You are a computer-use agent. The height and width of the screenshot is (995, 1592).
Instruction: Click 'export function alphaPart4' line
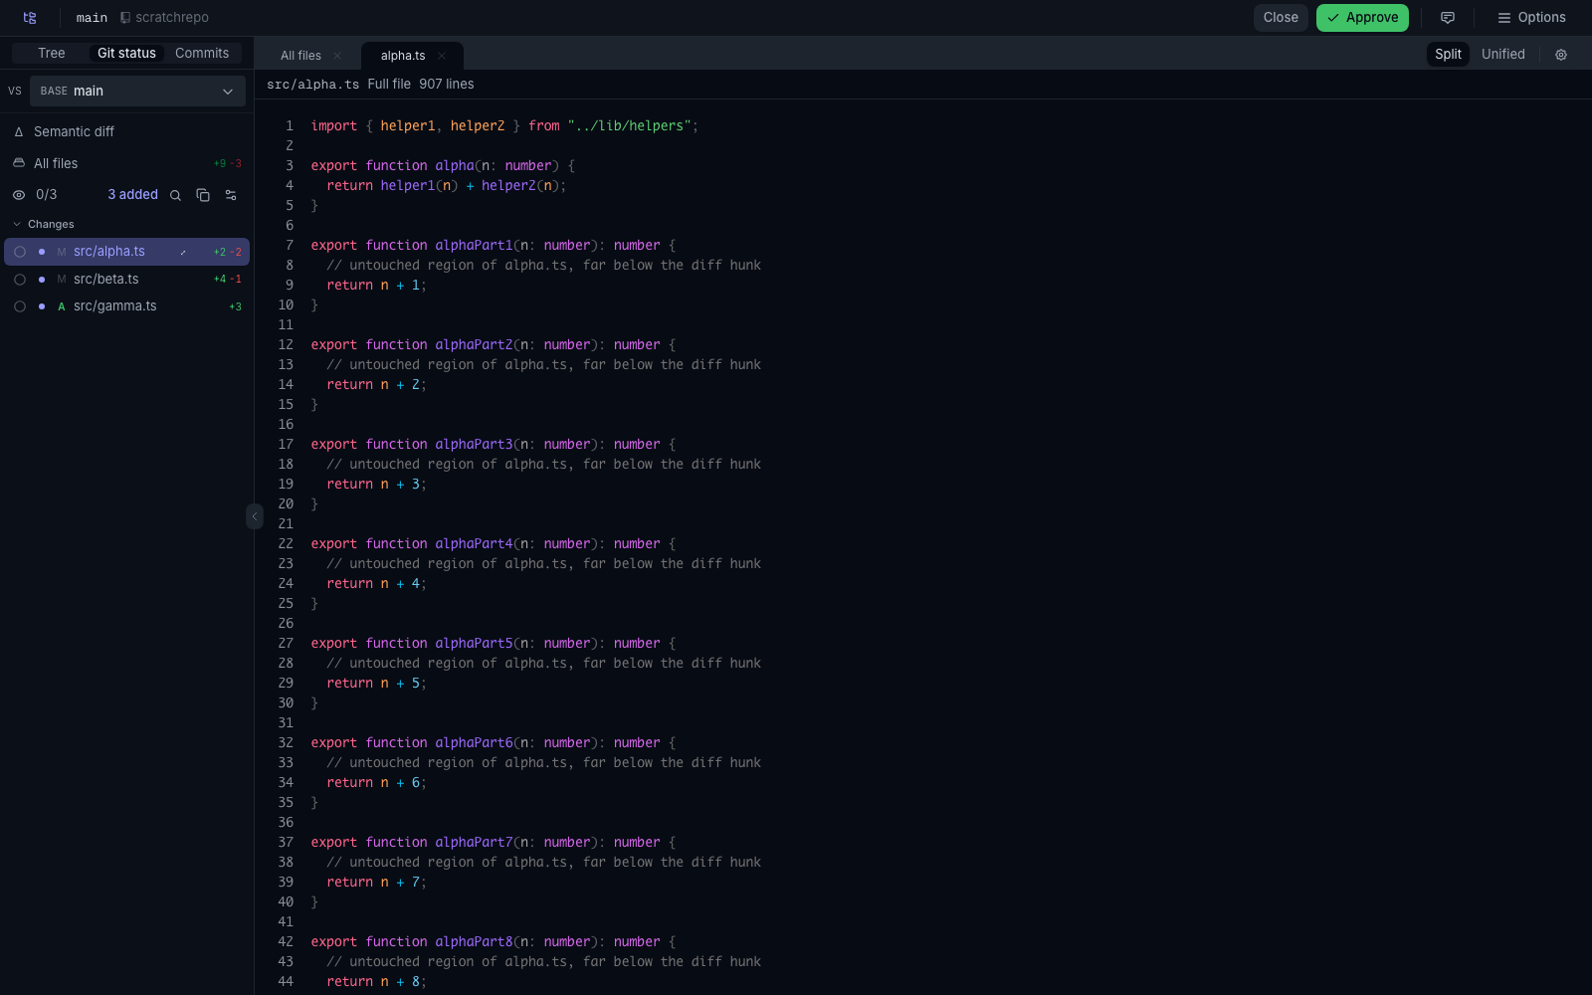coord(494,544)
